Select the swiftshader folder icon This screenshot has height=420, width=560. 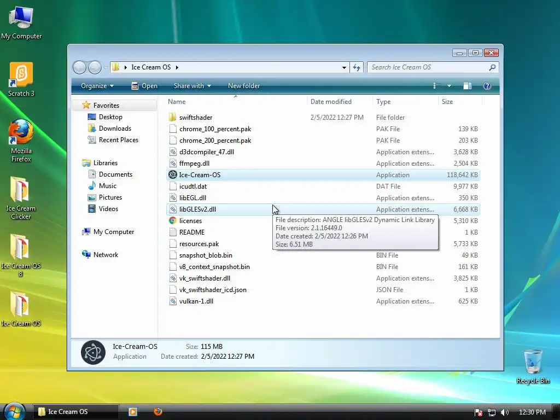[172, 117]
